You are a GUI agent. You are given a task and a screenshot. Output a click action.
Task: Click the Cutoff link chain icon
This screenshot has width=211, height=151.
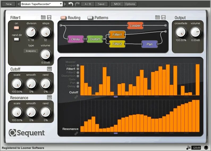click(76, 97)
